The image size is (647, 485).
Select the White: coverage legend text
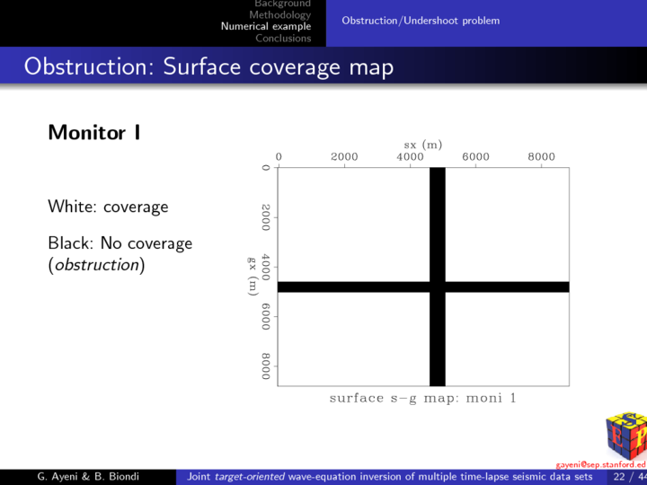point(108,207)
